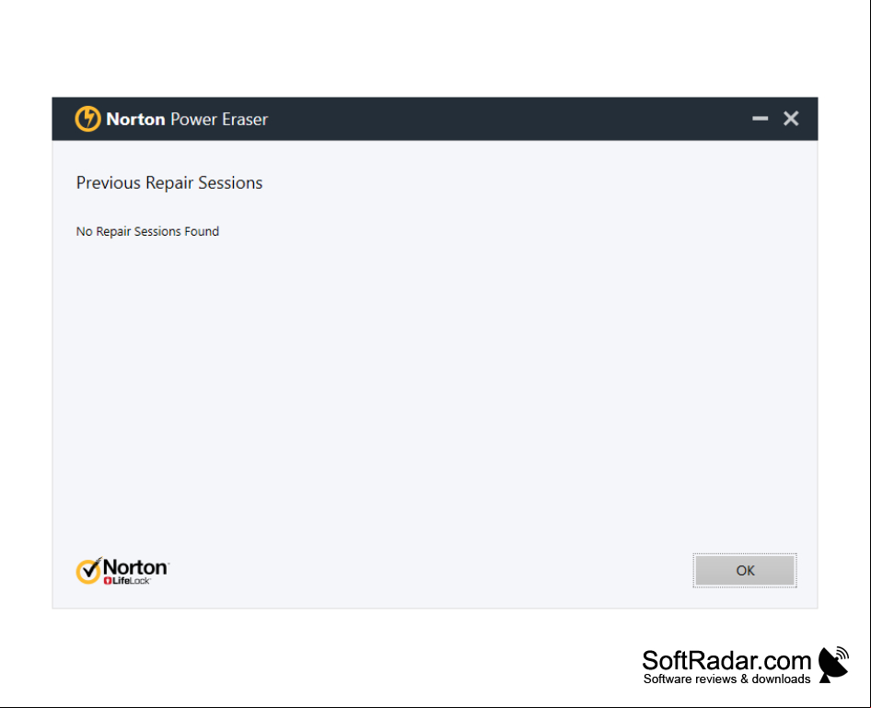Image resolution: width=871 pixels, height=708 pixels.
Task: Close the Norton Power Eraser window
Action: click(x=791, y=118)
